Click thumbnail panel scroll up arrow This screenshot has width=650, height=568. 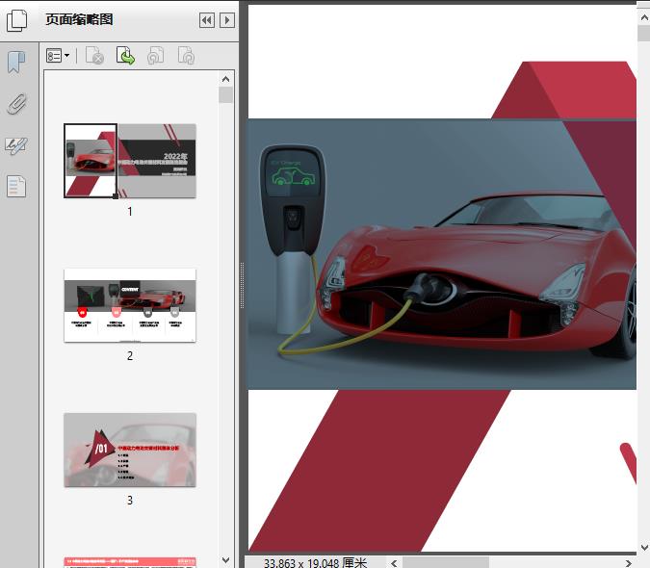(x=226, y=79)
